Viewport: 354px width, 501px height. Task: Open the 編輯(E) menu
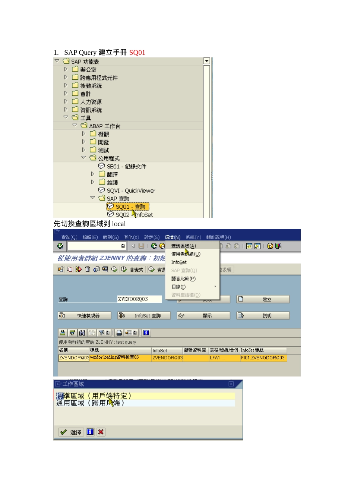click(x=90, y=237)
